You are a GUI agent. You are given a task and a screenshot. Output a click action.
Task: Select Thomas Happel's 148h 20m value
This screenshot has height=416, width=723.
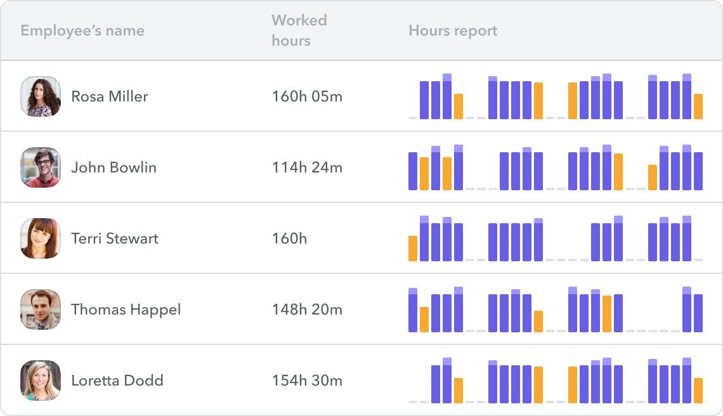[306, 309]
